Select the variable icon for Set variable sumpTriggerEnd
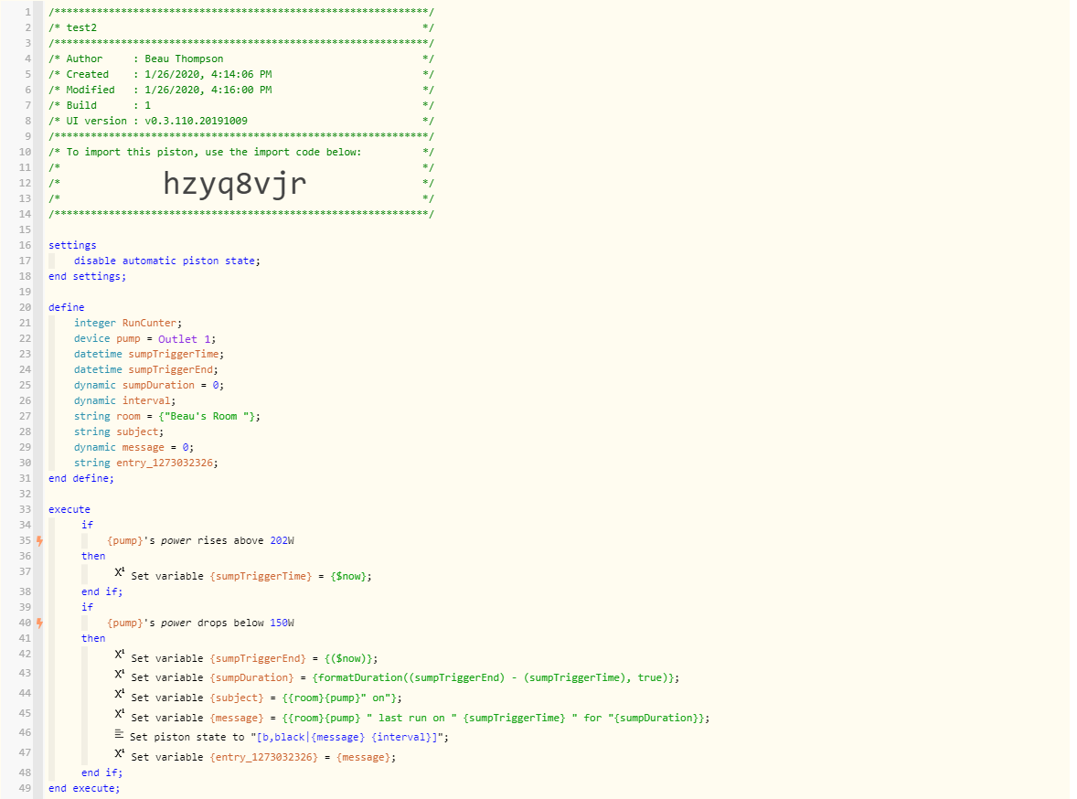 point(120,655)
